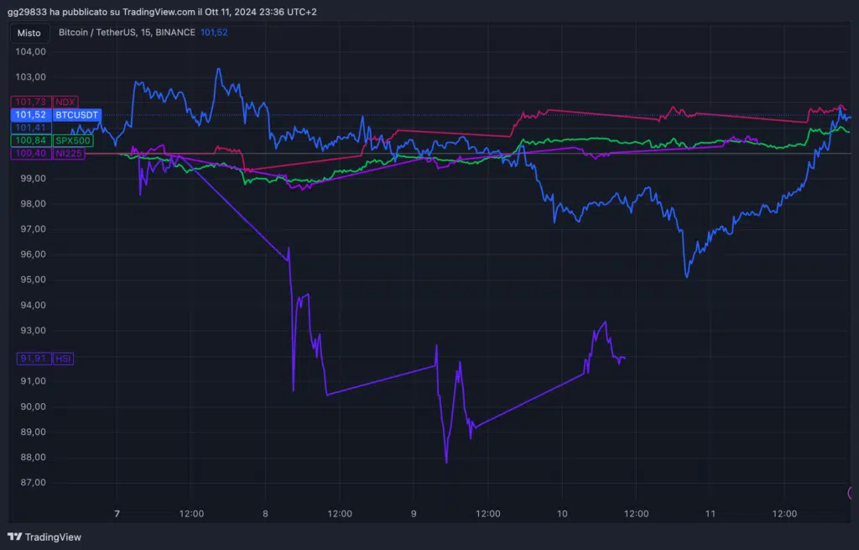Click the 87,00 price axis label

[31, 483]
